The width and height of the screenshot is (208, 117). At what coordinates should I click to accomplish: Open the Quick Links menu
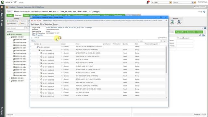[202, 2]
